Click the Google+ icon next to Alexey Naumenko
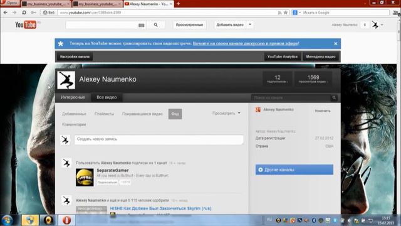The height and width of the screenshot is (226, 401). pos(258,110)
